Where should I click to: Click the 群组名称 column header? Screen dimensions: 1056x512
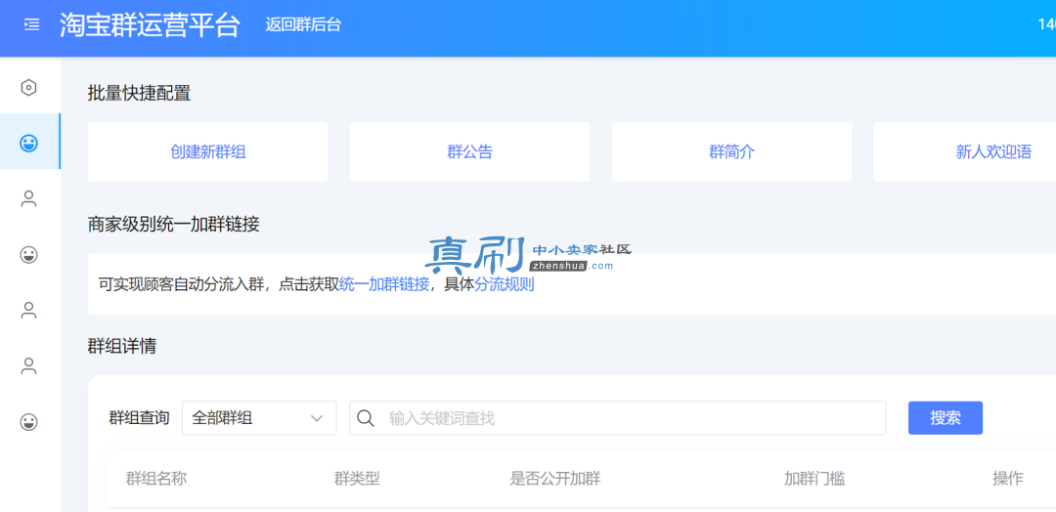156,479
